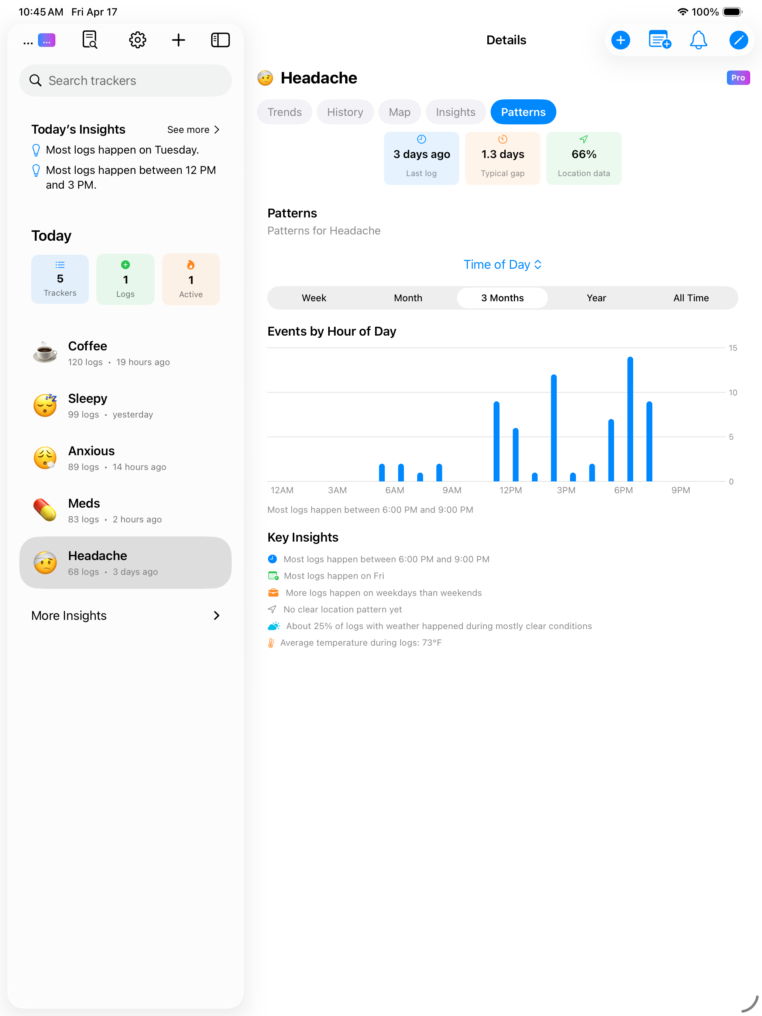Open Anxious tracker with 89 logs
The width and height of the screenshot is (762, 1016).
click(126, 457)
